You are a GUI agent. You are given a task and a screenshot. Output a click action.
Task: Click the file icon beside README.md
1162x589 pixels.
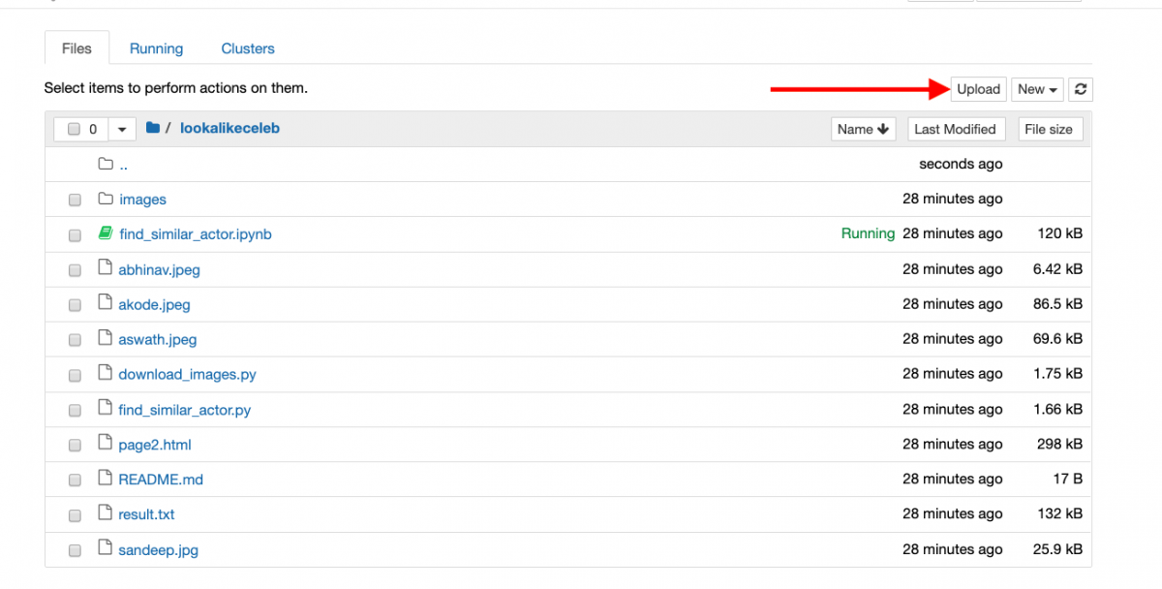click(x=106, y=479)
